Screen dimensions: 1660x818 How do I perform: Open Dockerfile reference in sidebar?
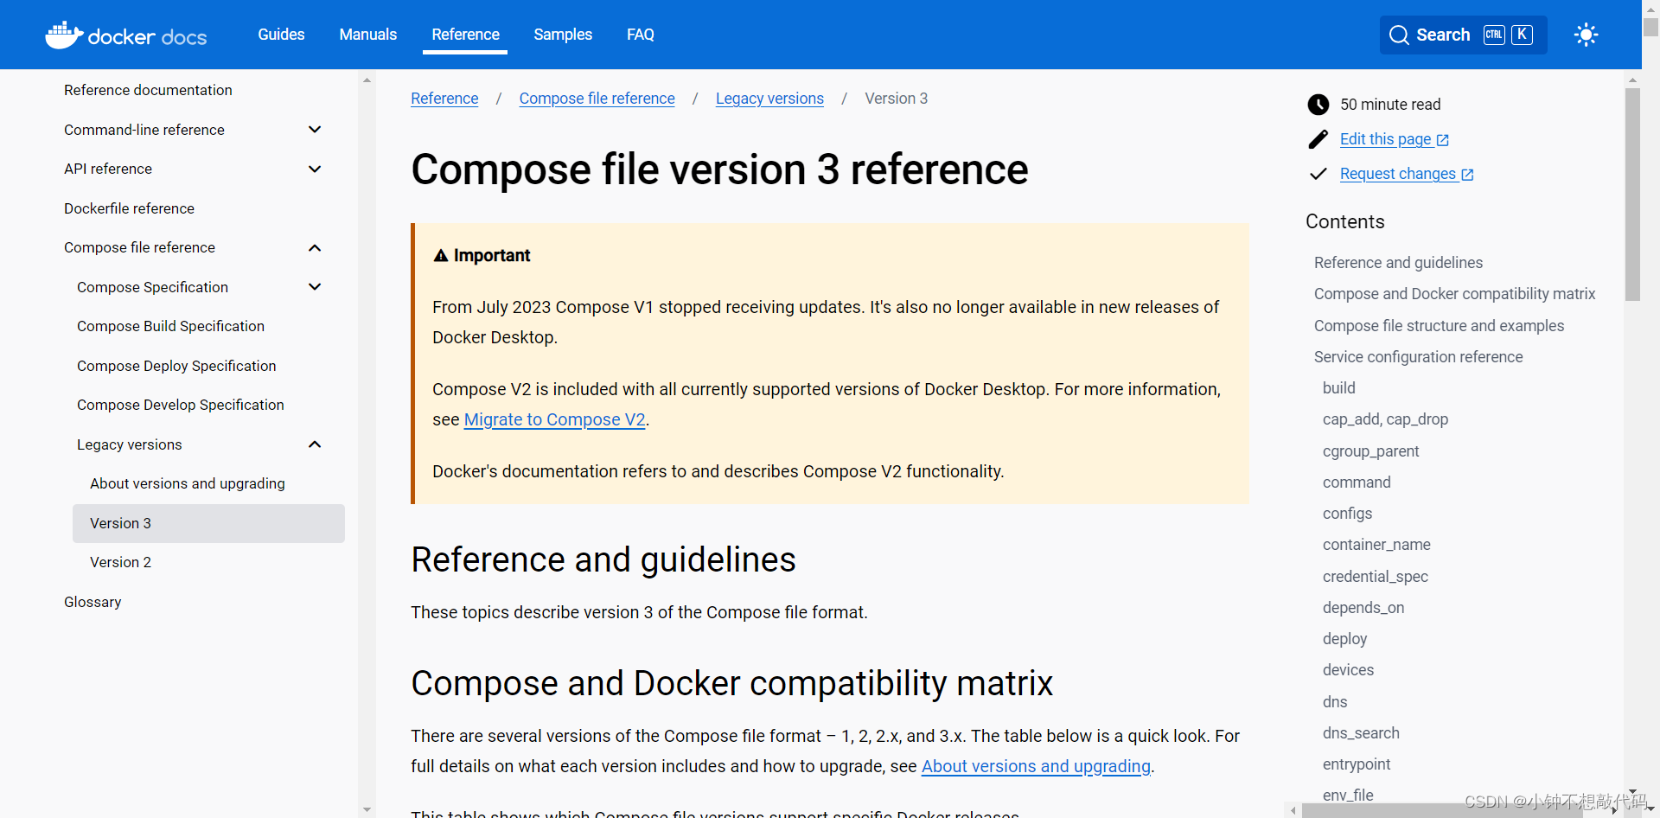(x=129, y=208)
